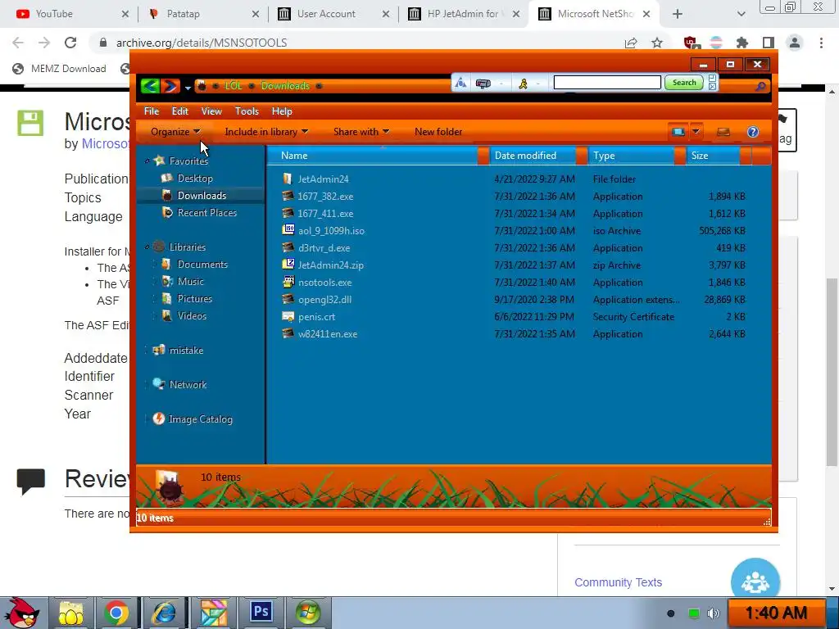Open Videos library
Image resolution: width=839 pixels, height=629 pixels.
pos(192,315)
